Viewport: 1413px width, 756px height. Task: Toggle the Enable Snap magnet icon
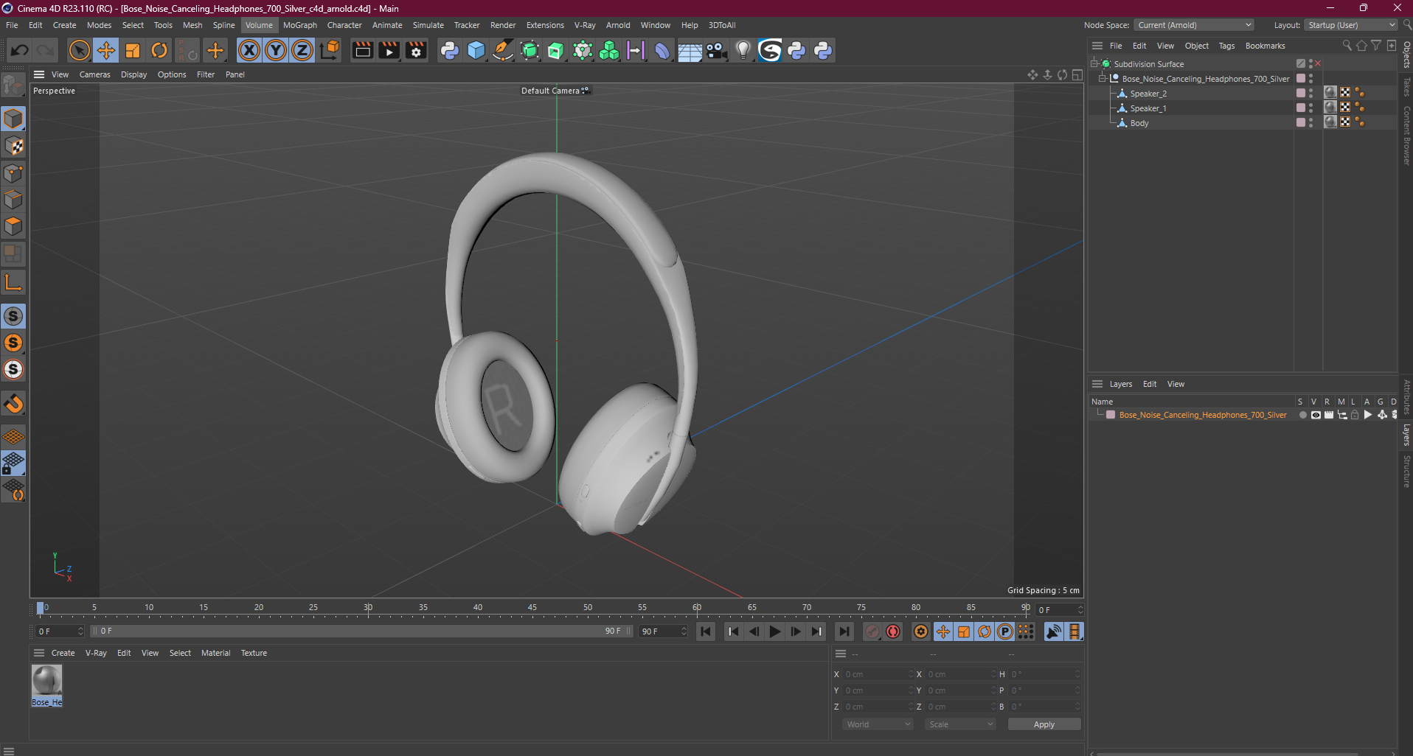[13, 404]
